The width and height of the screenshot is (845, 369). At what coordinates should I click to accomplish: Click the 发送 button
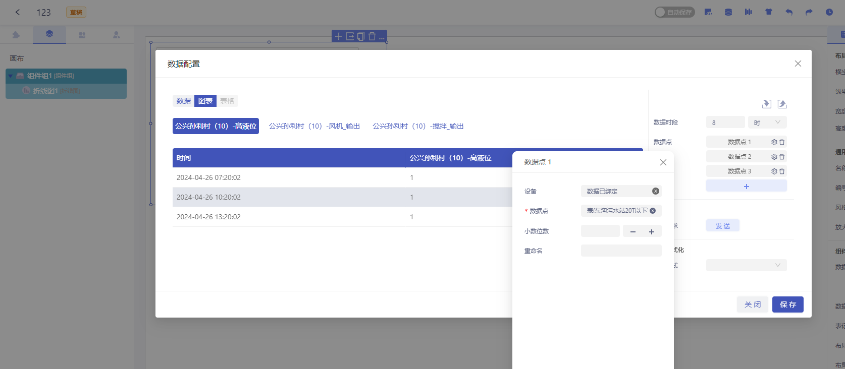pyautogui.click(x=723, y=226)
